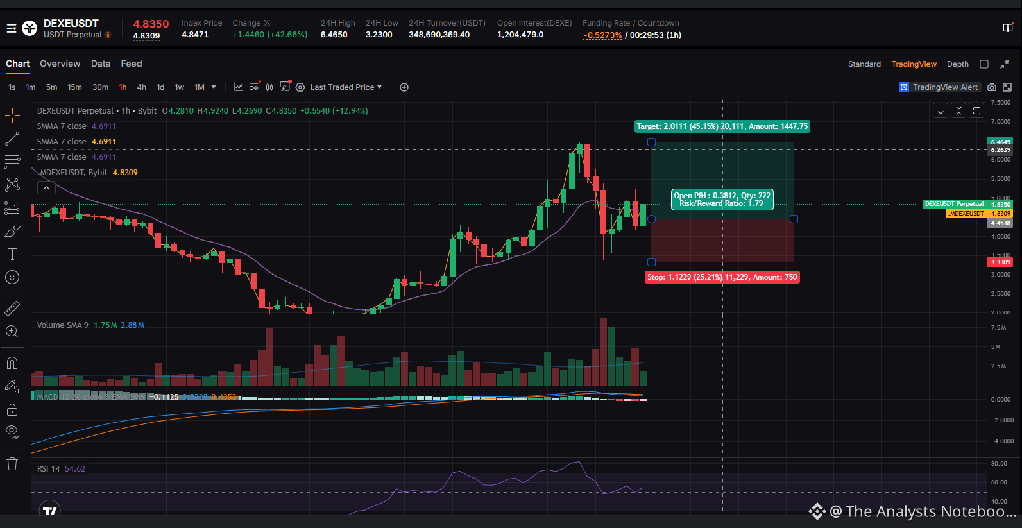Screen dimensions: 1022x528
Task: Open the indicators fx icon
Action: point(285,87)
